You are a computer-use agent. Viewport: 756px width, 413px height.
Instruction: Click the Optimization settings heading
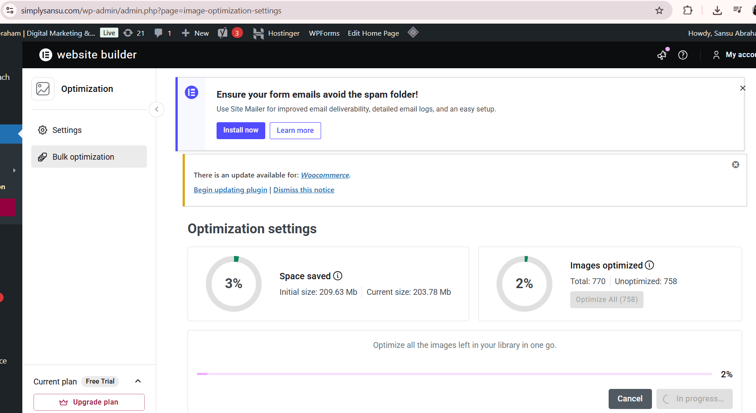tap(252, 229)
